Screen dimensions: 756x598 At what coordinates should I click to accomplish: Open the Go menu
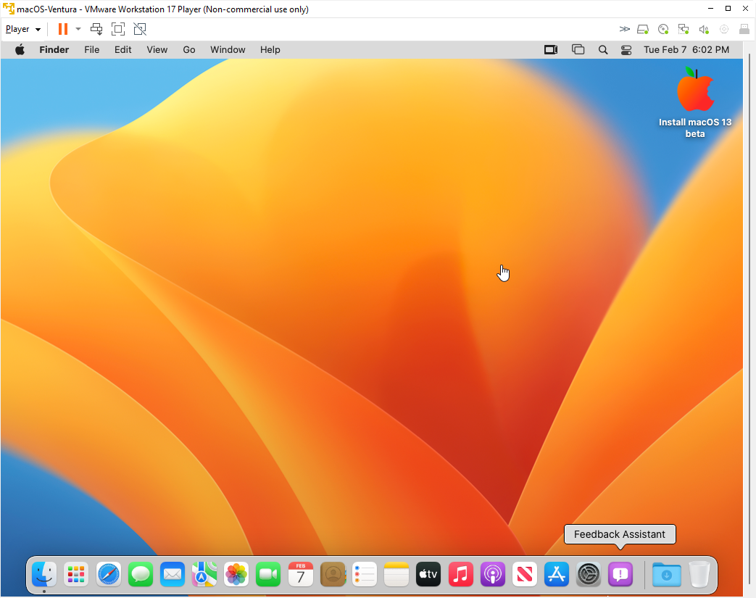click(189, 50)
